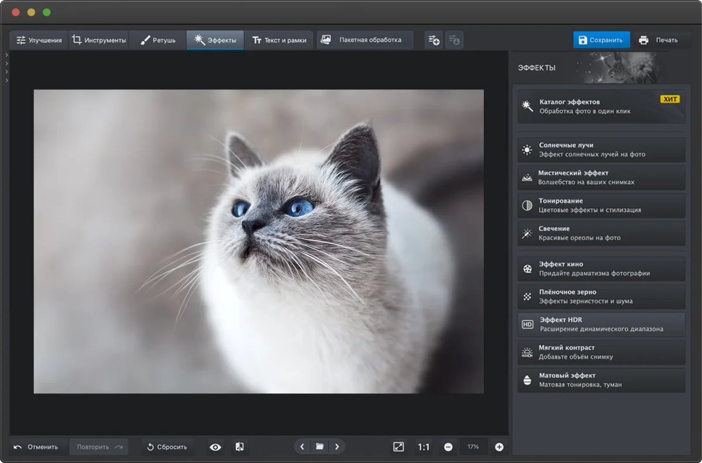
Task: Toggle original photo preview eye icon
Action: pos(216,447)
